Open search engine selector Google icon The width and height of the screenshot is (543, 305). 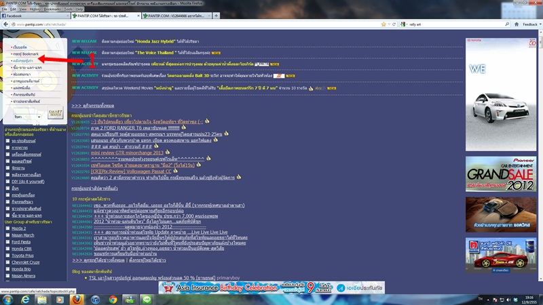[402, 24]
